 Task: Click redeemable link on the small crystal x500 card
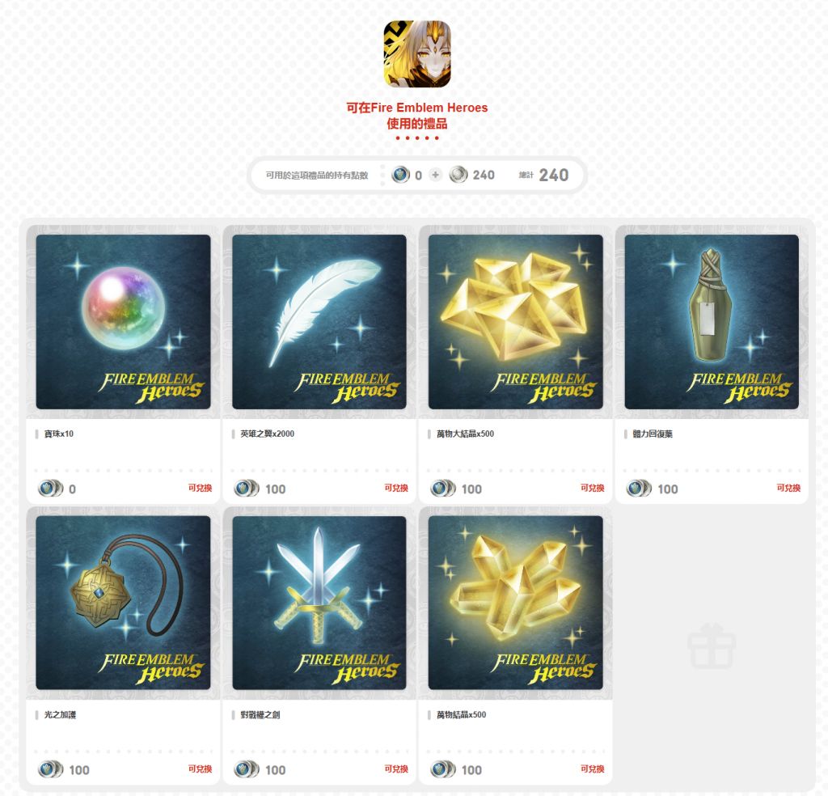click(593, 769)
